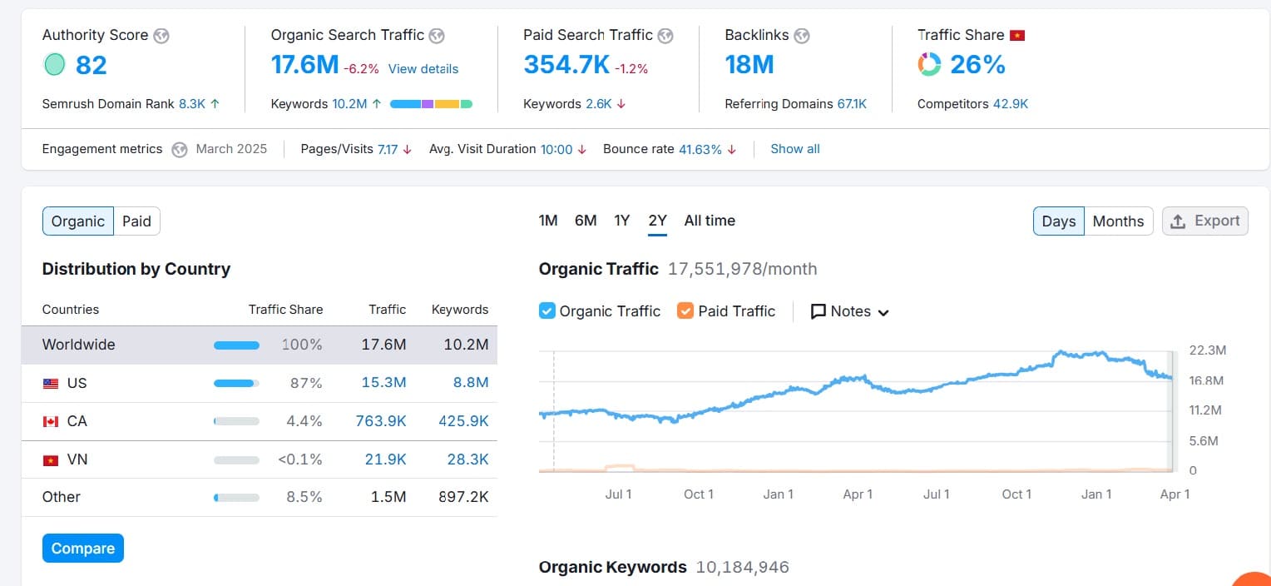The width and height of the screenshot is (1271, 586).
Task: Select the Worldwide row label
Action: [x=79, y=345]
